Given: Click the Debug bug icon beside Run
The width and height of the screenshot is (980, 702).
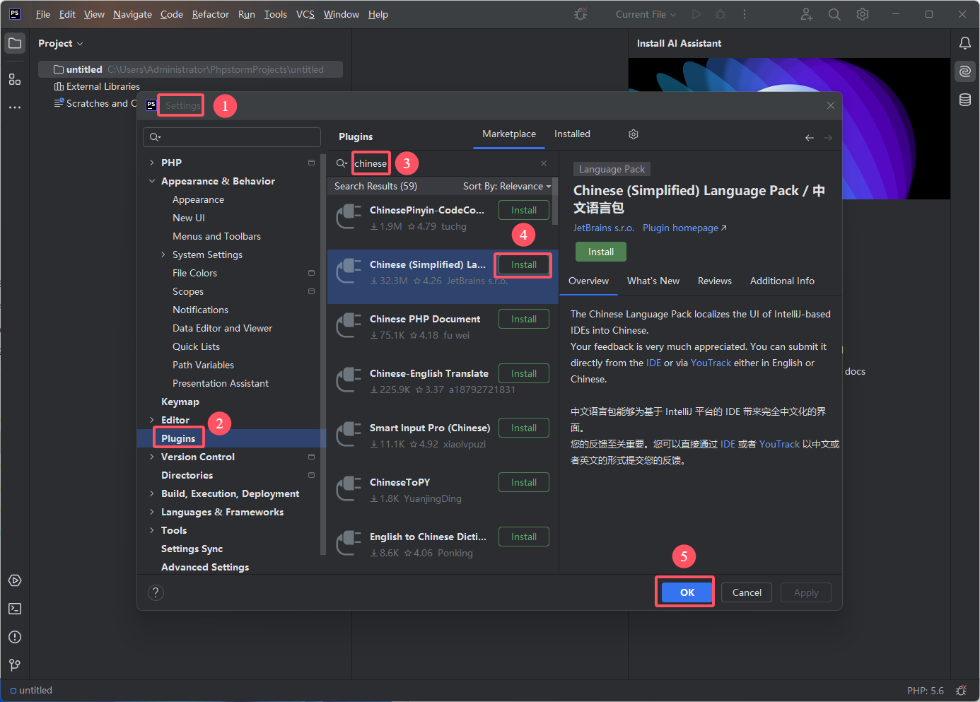Looking at the screenshot, I should point(721,14).
